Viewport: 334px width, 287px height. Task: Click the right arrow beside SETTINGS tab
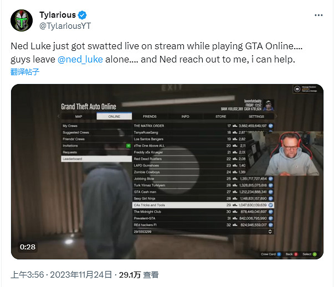[276, 116]
